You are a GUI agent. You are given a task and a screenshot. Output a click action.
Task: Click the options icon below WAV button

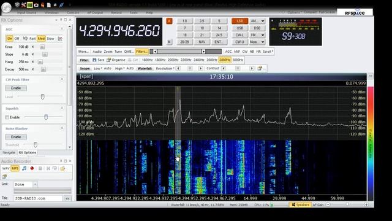[x=4, y=176]
